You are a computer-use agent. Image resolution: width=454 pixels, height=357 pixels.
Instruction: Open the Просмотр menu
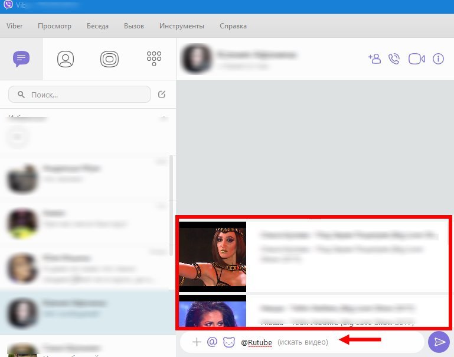click(x=54, y=26)
